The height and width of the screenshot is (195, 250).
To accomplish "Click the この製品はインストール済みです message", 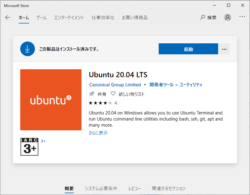I will [x=69, y=49].
